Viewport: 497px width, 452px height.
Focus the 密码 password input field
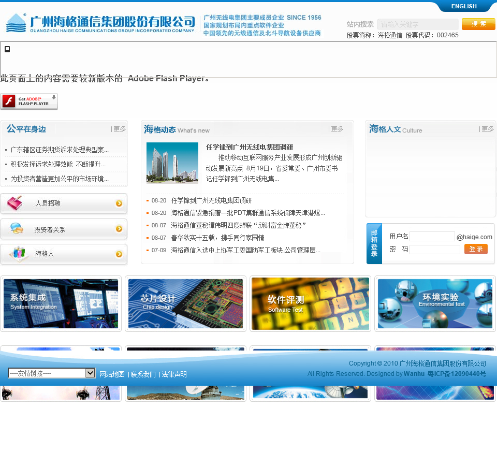(x=435, y=250)
